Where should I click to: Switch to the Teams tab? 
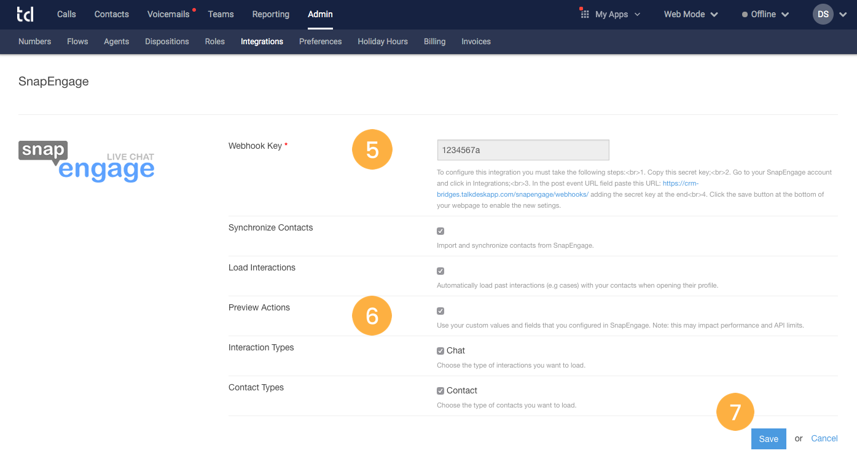pyautogui.click(x=221, y=14)
